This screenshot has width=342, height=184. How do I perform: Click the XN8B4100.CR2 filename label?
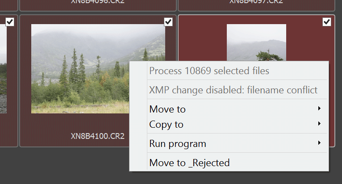[x=98, y=136]
